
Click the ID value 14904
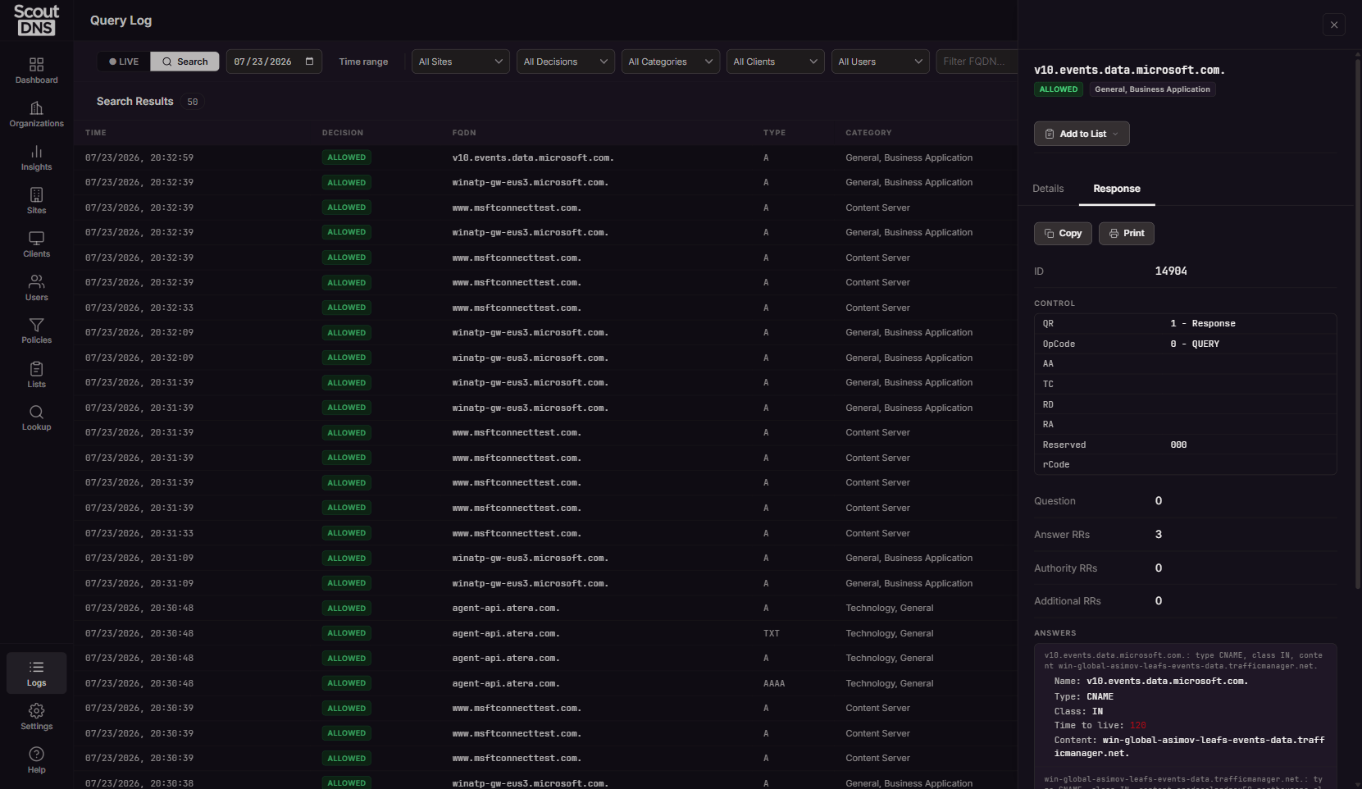tap(1171, 271)
